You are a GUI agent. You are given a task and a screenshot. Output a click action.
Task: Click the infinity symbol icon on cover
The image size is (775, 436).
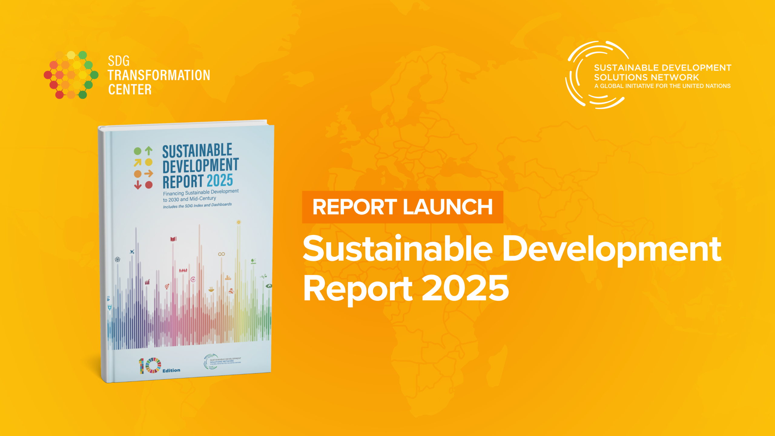click(221, 254)
